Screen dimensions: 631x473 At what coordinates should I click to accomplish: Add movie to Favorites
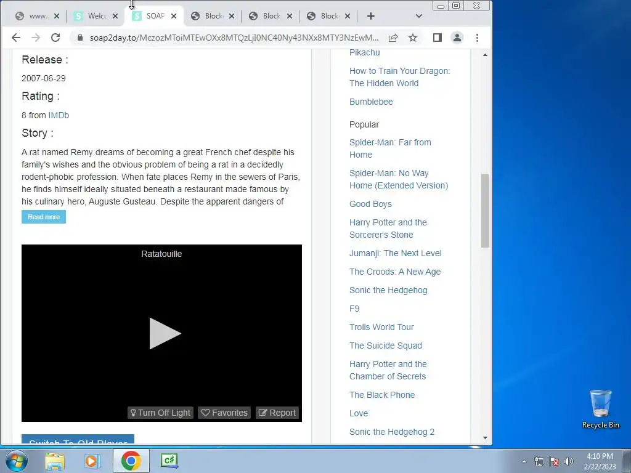[224, 413]
